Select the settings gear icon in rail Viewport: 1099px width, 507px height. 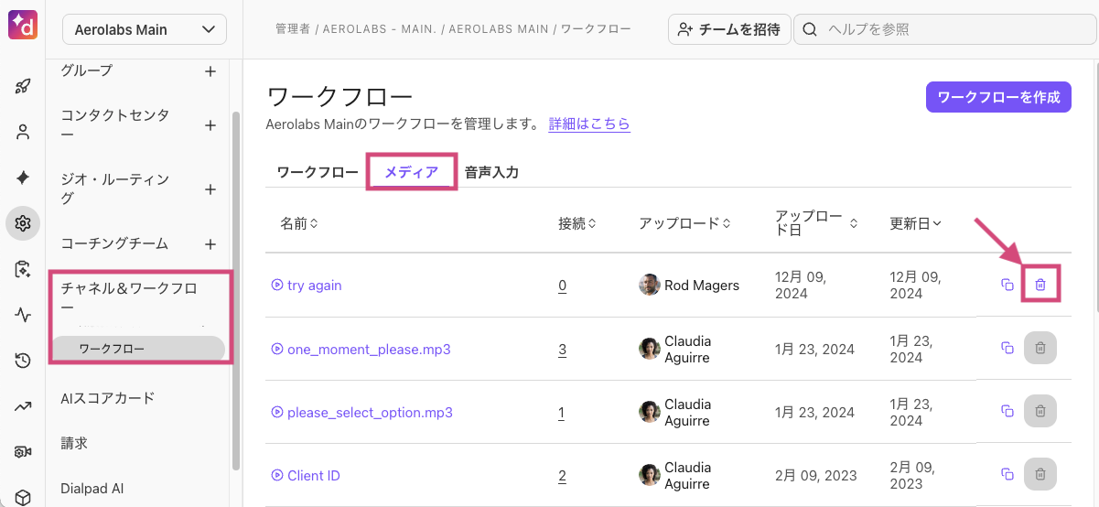pyautogui.click(x=23, y=222)
